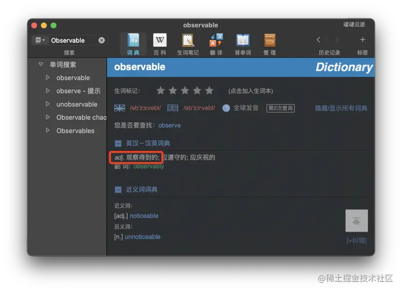The height and width of the screenshot is (292, 402).
Task: Click the British phonetic transcription text
Action: click(145, 108)
